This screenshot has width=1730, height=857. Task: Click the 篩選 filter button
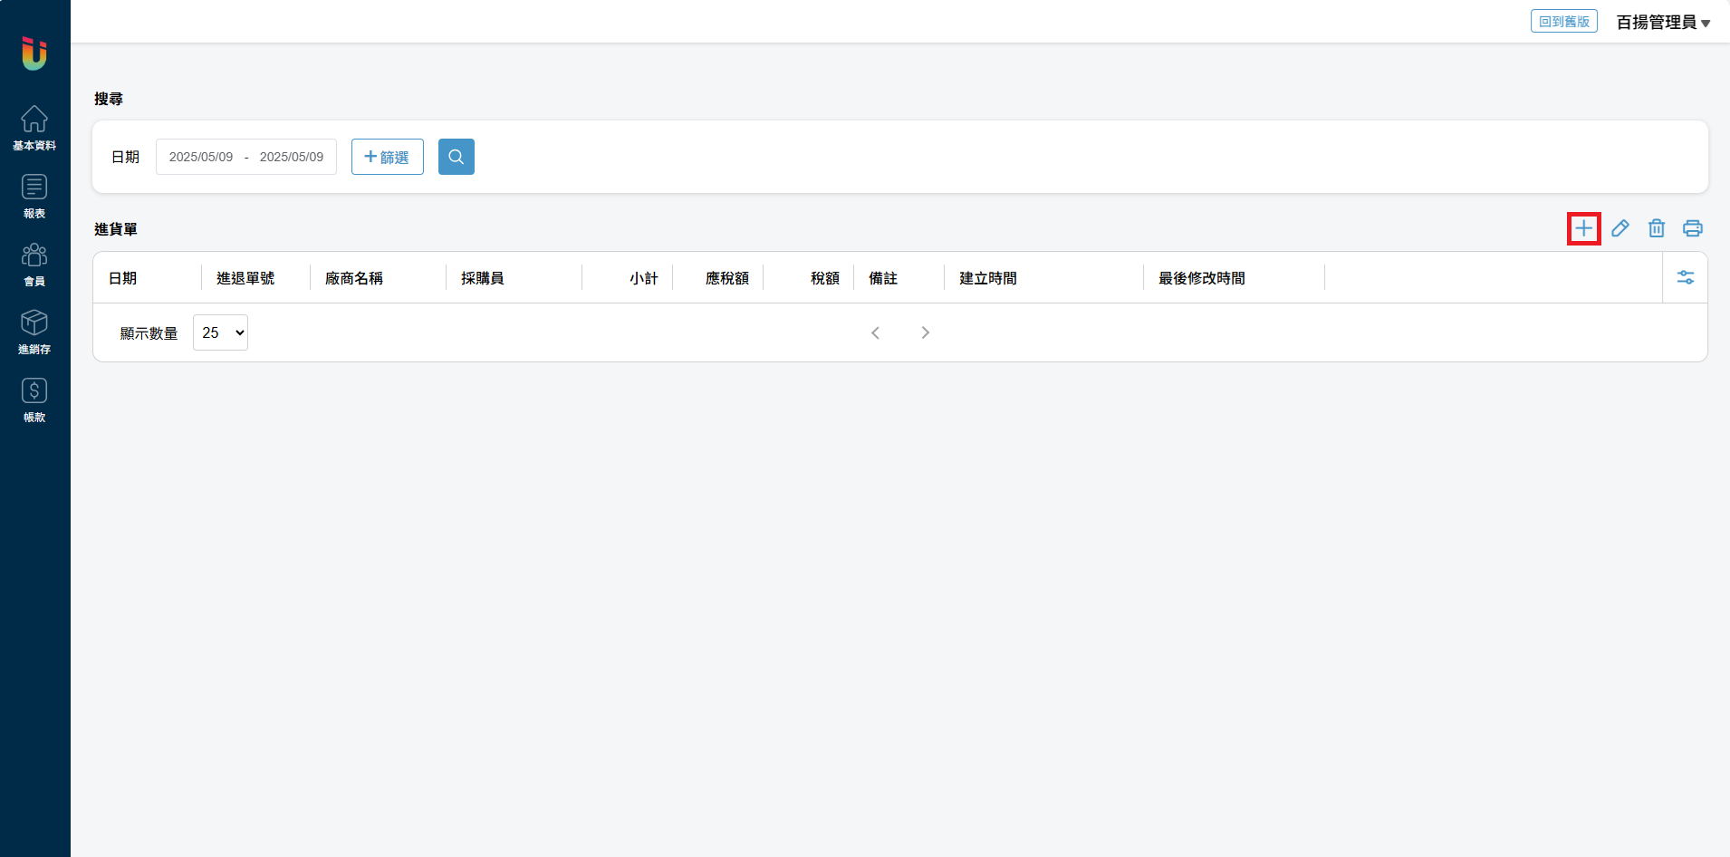coord(388,157)
